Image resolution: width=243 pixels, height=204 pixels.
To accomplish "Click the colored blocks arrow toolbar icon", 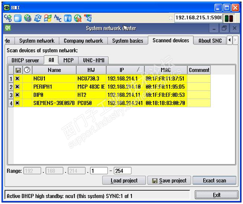I will [88, 18].
